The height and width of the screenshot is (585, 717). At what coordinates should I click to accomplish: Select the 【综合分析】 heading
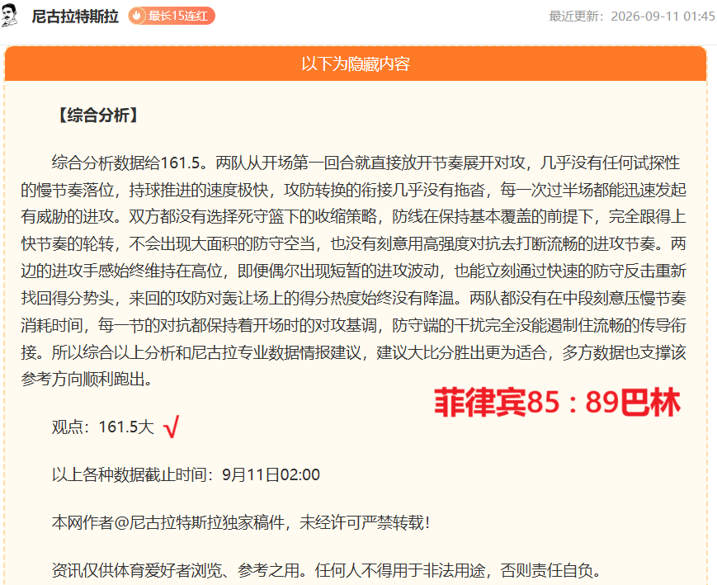click(98, 115)
